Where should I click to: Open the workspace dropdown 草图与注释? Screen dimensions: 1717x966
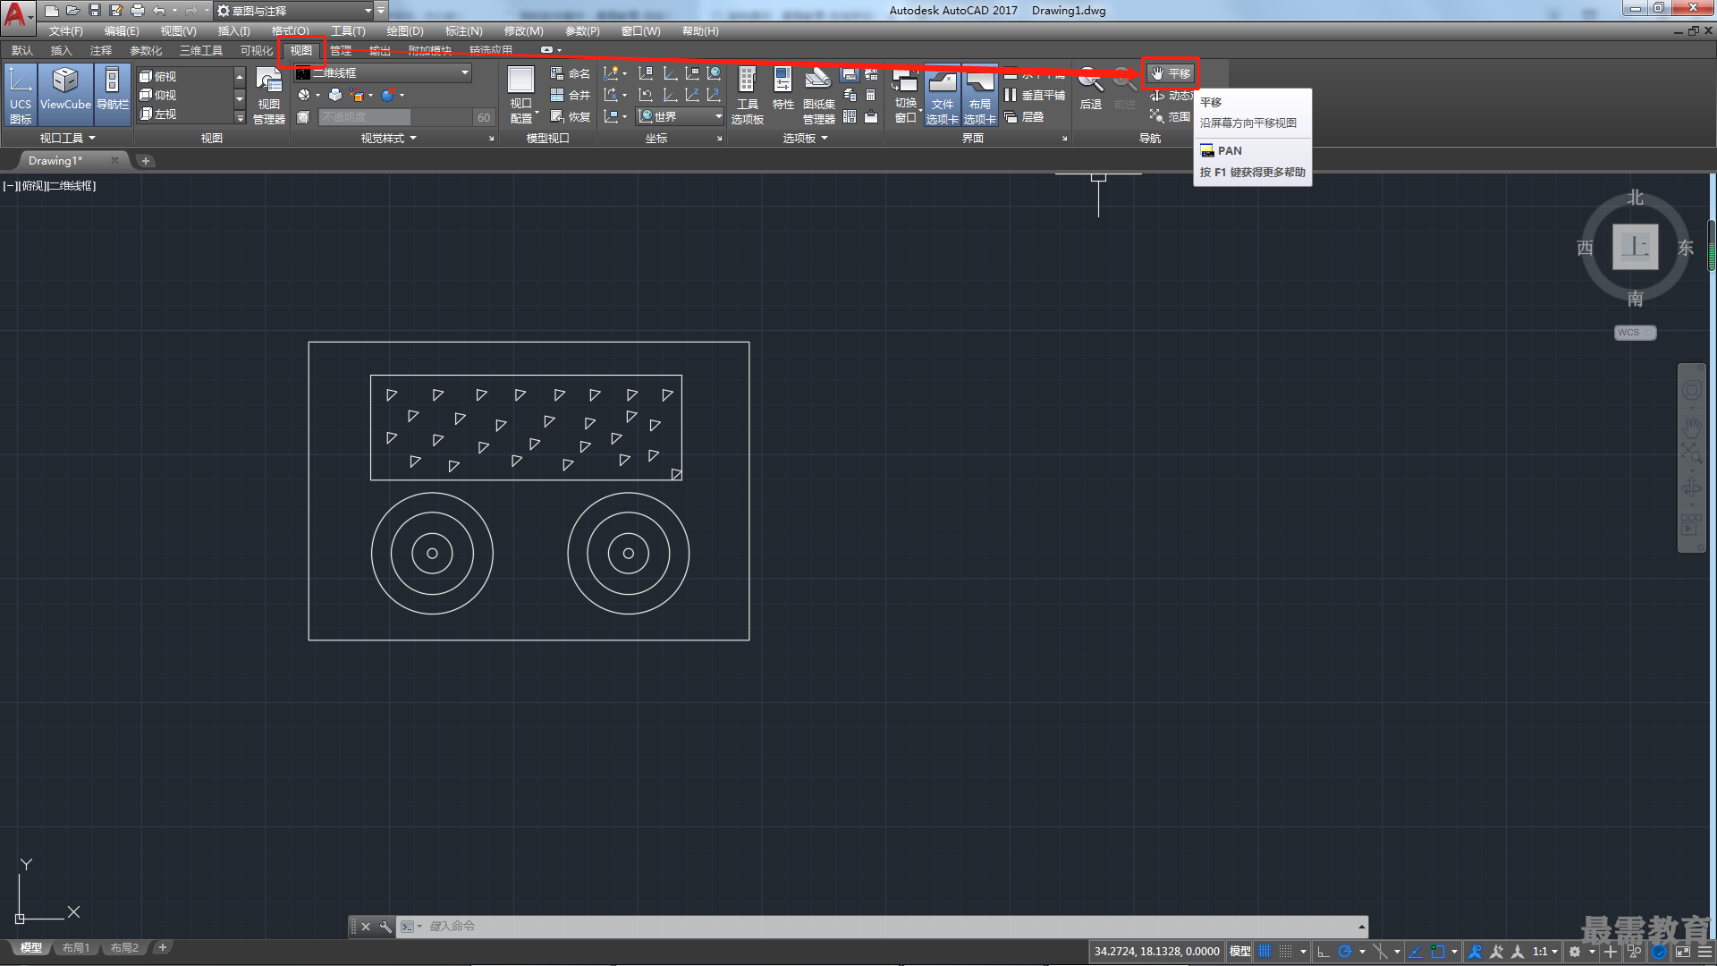294,11
